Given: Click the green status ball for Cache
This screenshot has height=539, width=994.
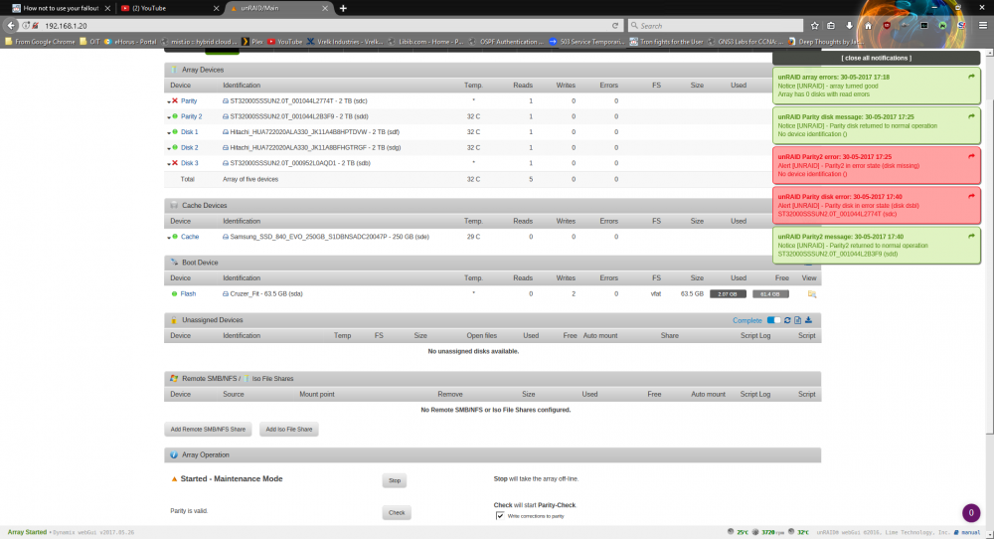Looking at the screenshot, I should pos(175,237).
